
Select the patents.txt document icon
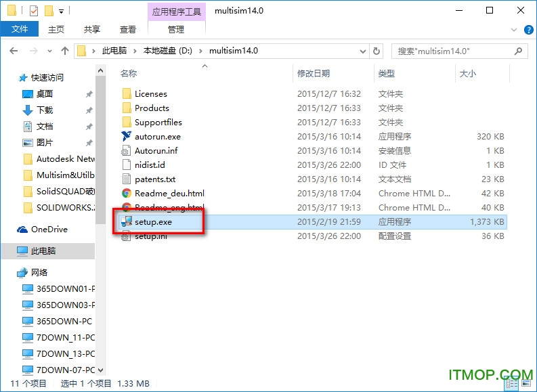point(127,179)
